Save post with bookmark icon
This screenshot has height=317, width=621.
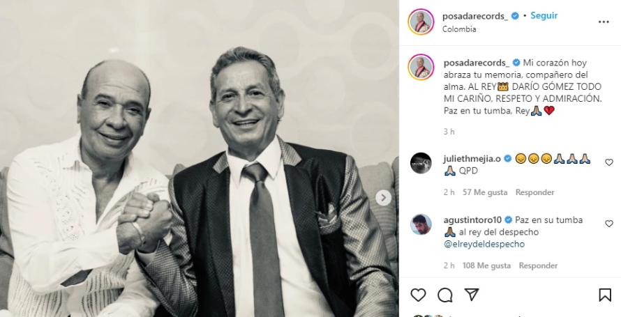point(605,295)
